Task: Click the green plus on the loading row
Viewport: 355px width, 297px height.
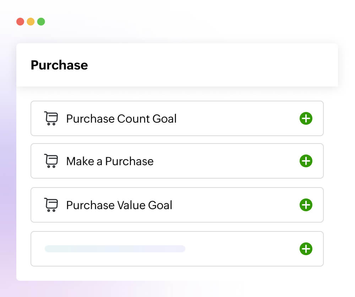Action: coord(306,249)
